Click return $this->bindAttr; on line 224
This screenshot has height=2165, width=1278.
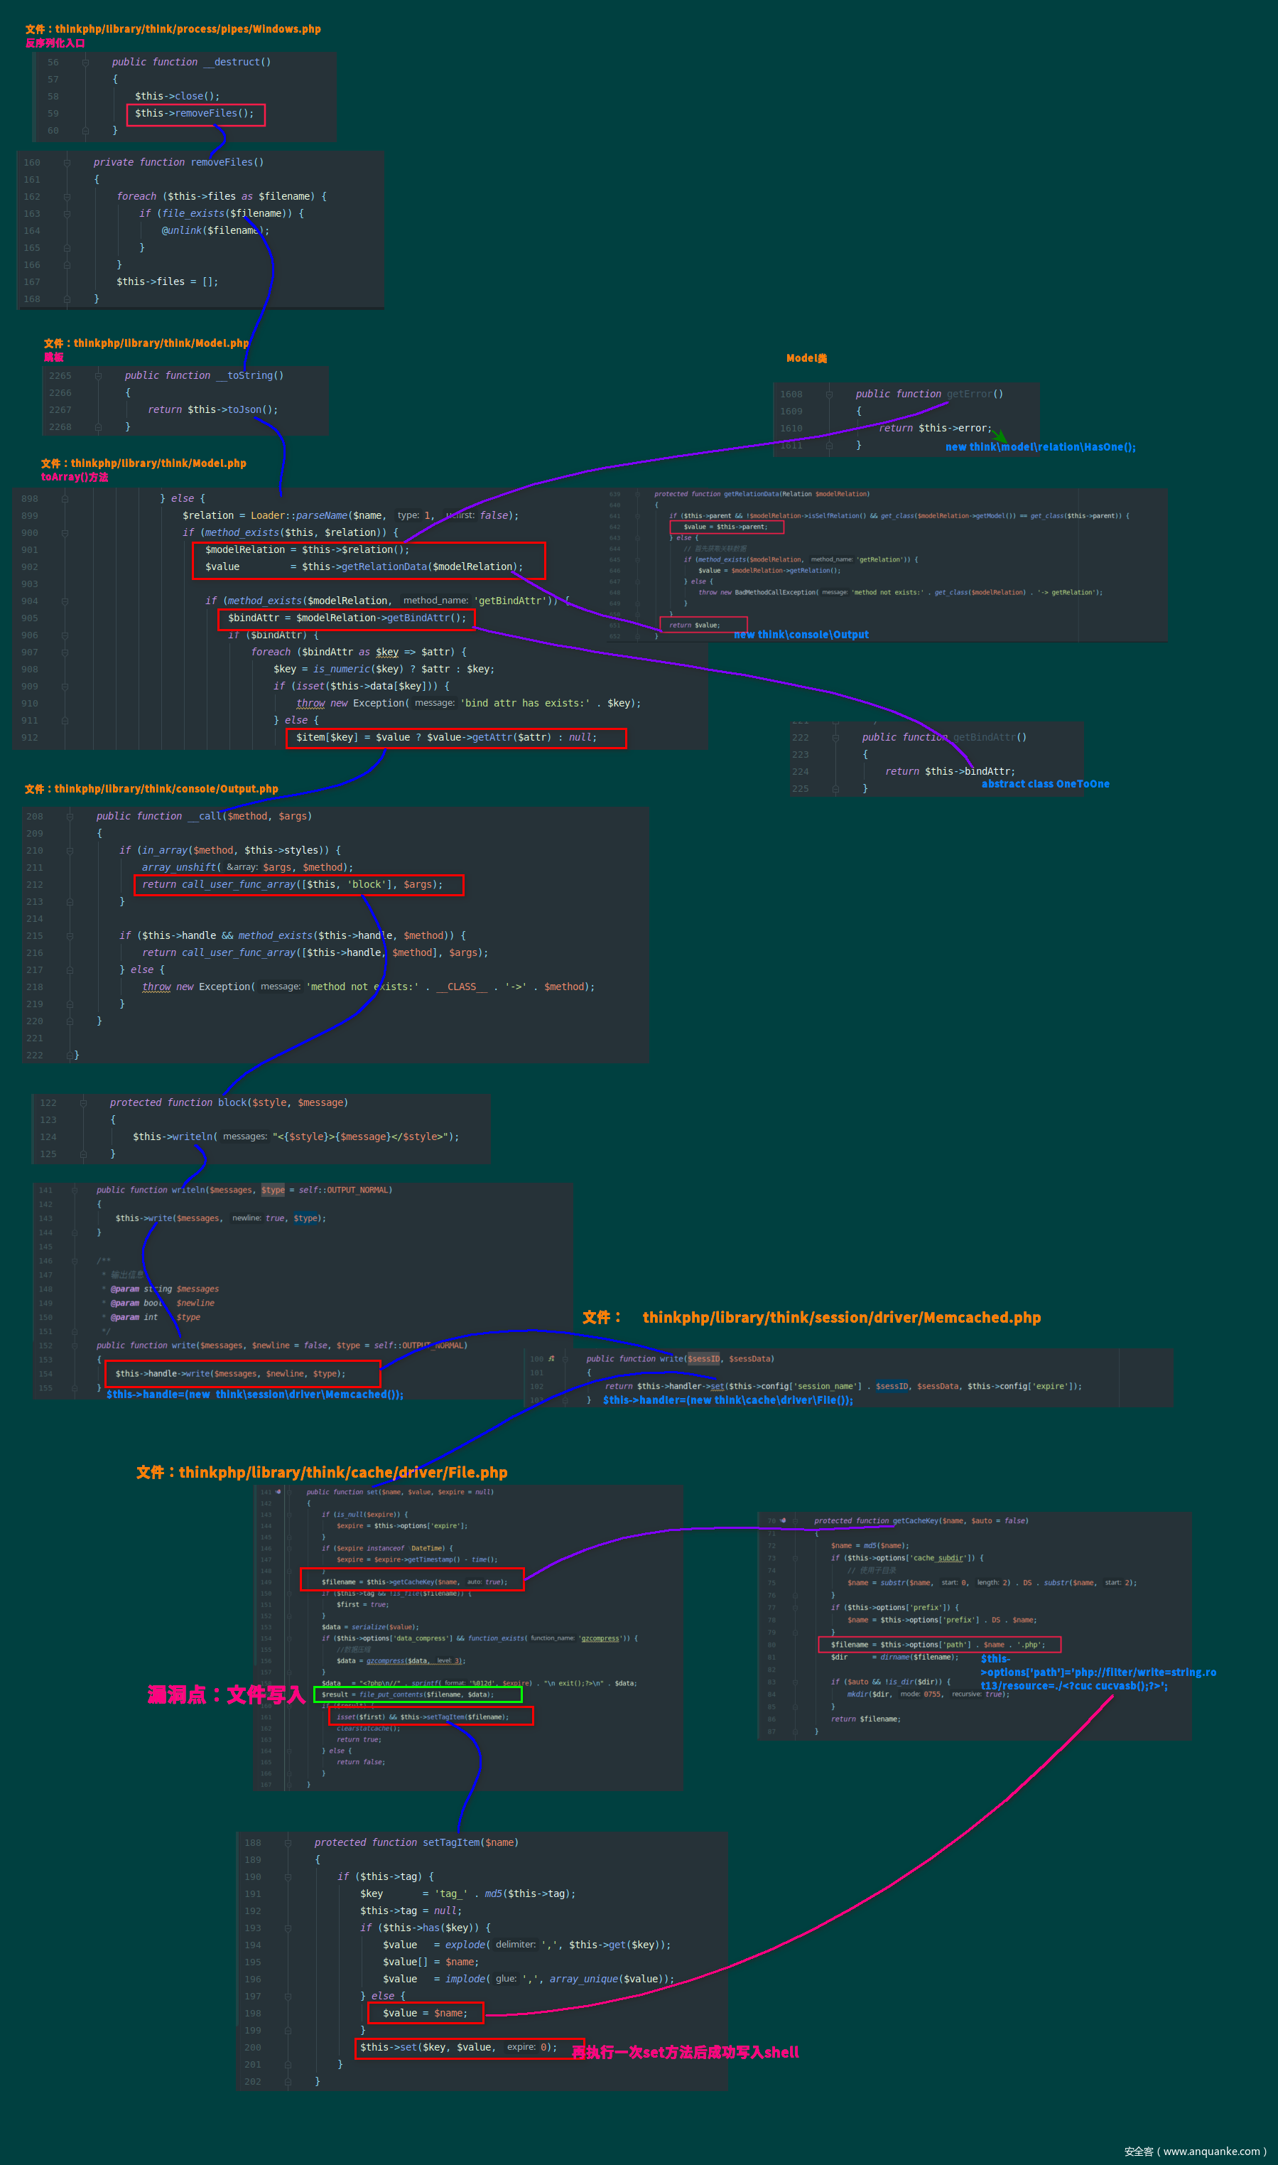(951, 772)
